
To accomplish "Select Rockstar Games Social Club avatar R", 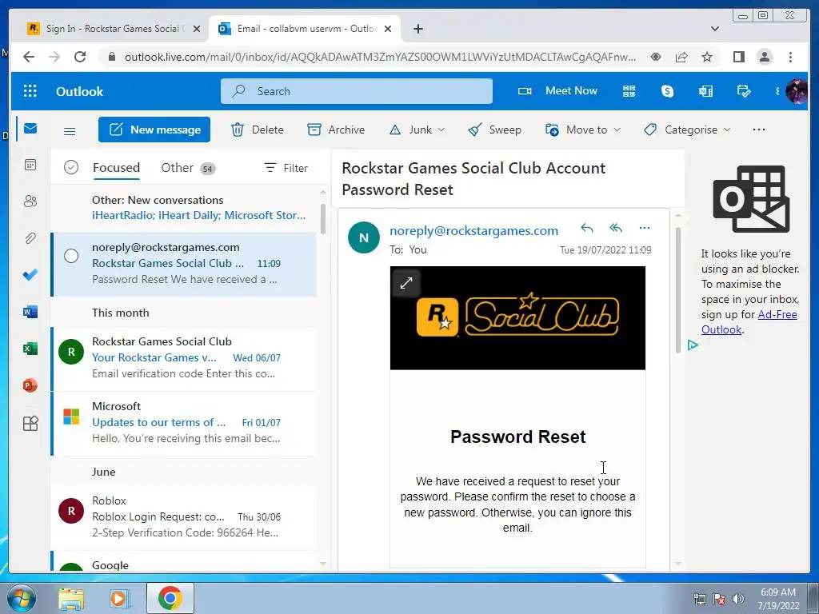I will pyautogui.click(x=71, y=352).
